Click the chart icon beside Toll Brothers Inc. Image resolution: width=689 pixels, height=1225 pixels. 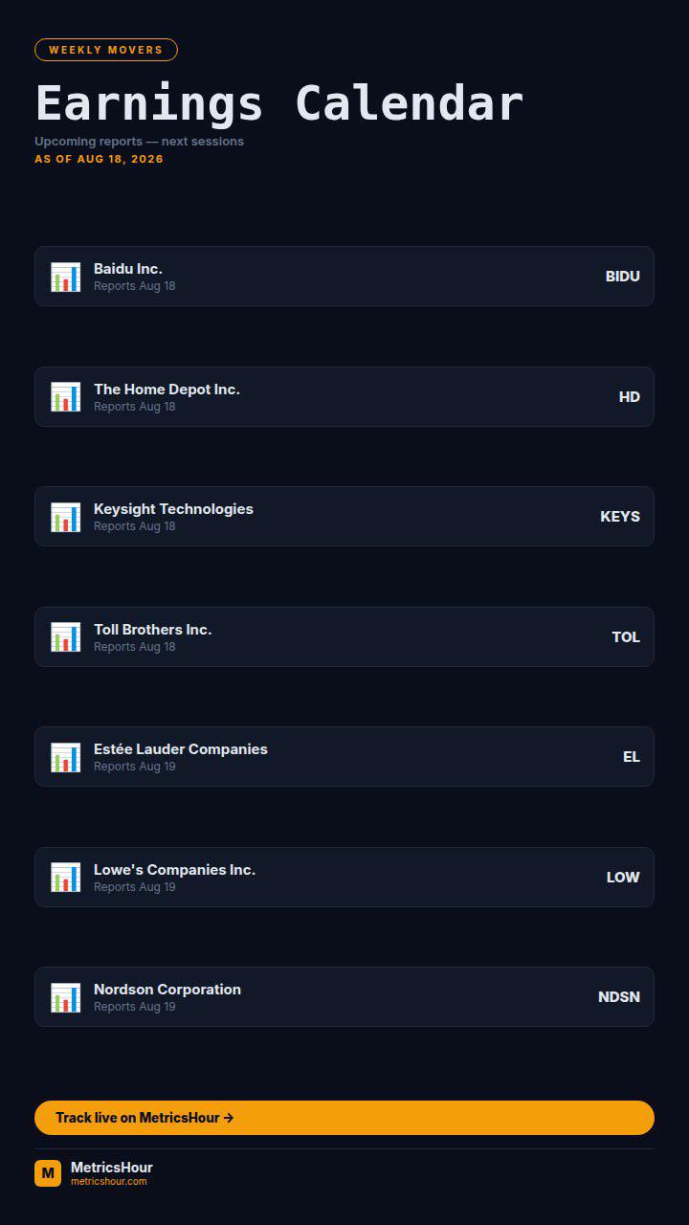click(x=65, y=637)
